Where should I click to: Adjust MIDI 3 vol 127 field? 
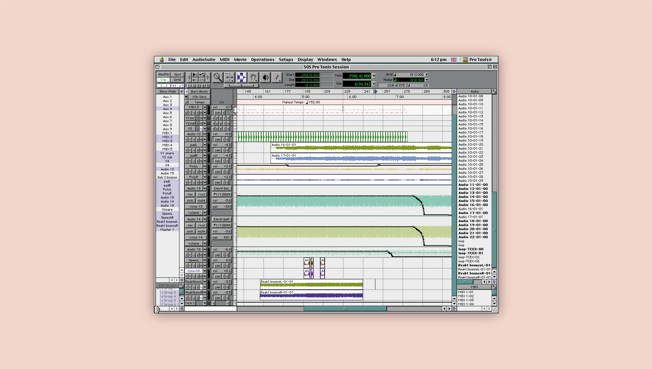pyautogui.click(x=221, y=107)
